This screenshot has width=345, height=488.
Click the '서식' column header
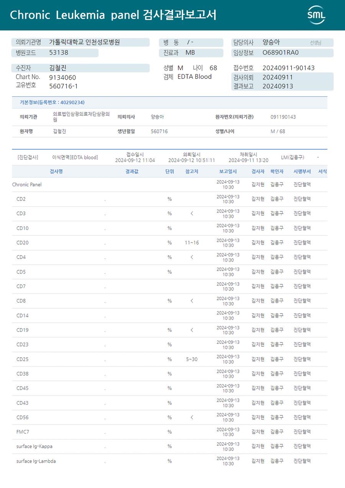click(x=323, y=171)
